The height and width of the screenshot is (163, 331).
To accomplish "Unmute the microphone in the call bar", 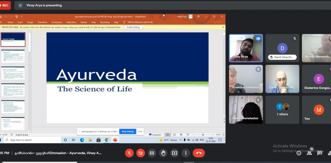I will [129, 153].
